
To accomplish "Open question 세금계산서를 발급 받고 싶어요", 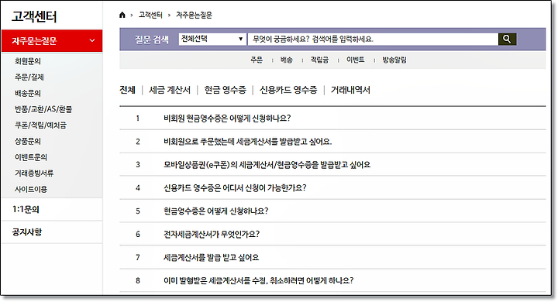I will point(212,257).
